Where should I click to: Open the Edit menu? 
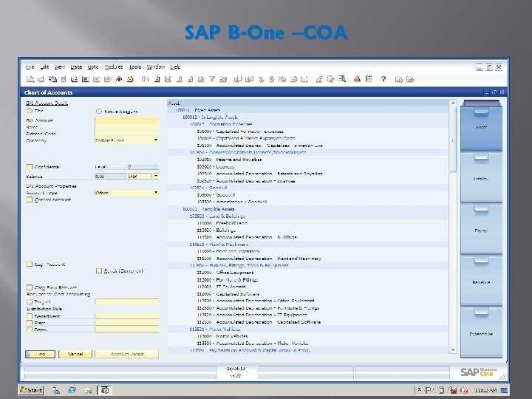(x=44, y=66)
